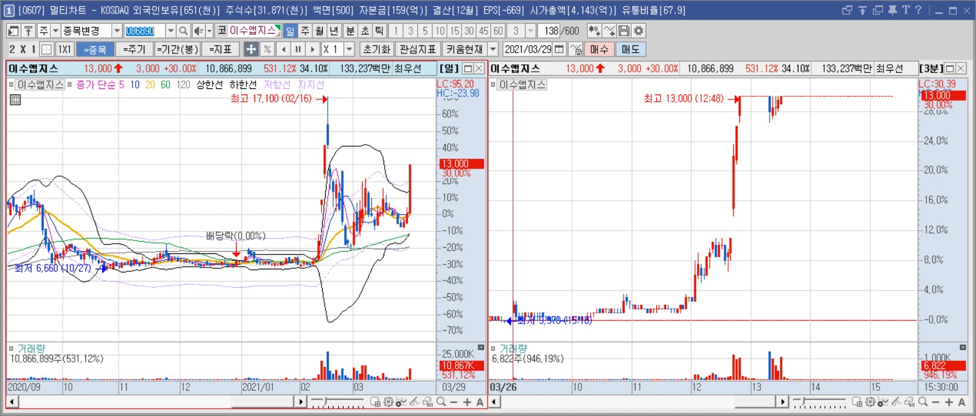Screen dimensions: 976x416
Task: Click the 2021/03/29 date field
Action: 528,49
